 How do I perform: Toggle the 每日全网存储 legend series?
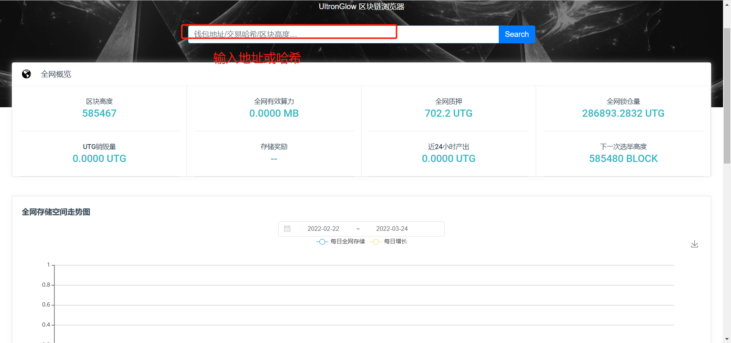pyautogui.click(x=341, y=241)
